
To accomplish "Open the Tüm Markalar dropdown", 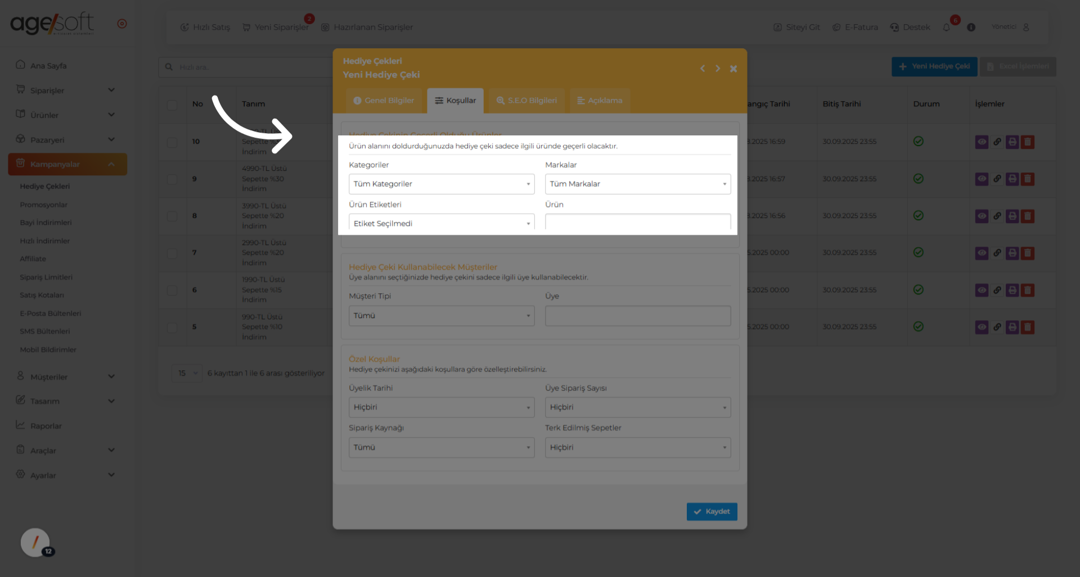I will pyautogui.click(x=637, y=184).
